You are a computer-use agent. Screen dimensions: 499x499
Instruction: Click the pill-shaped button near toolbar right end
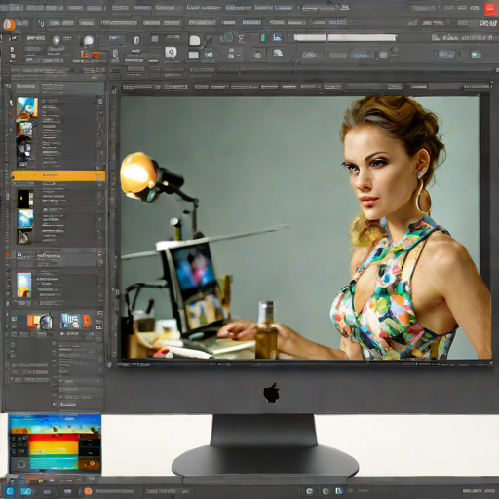(x=446, y=55)
